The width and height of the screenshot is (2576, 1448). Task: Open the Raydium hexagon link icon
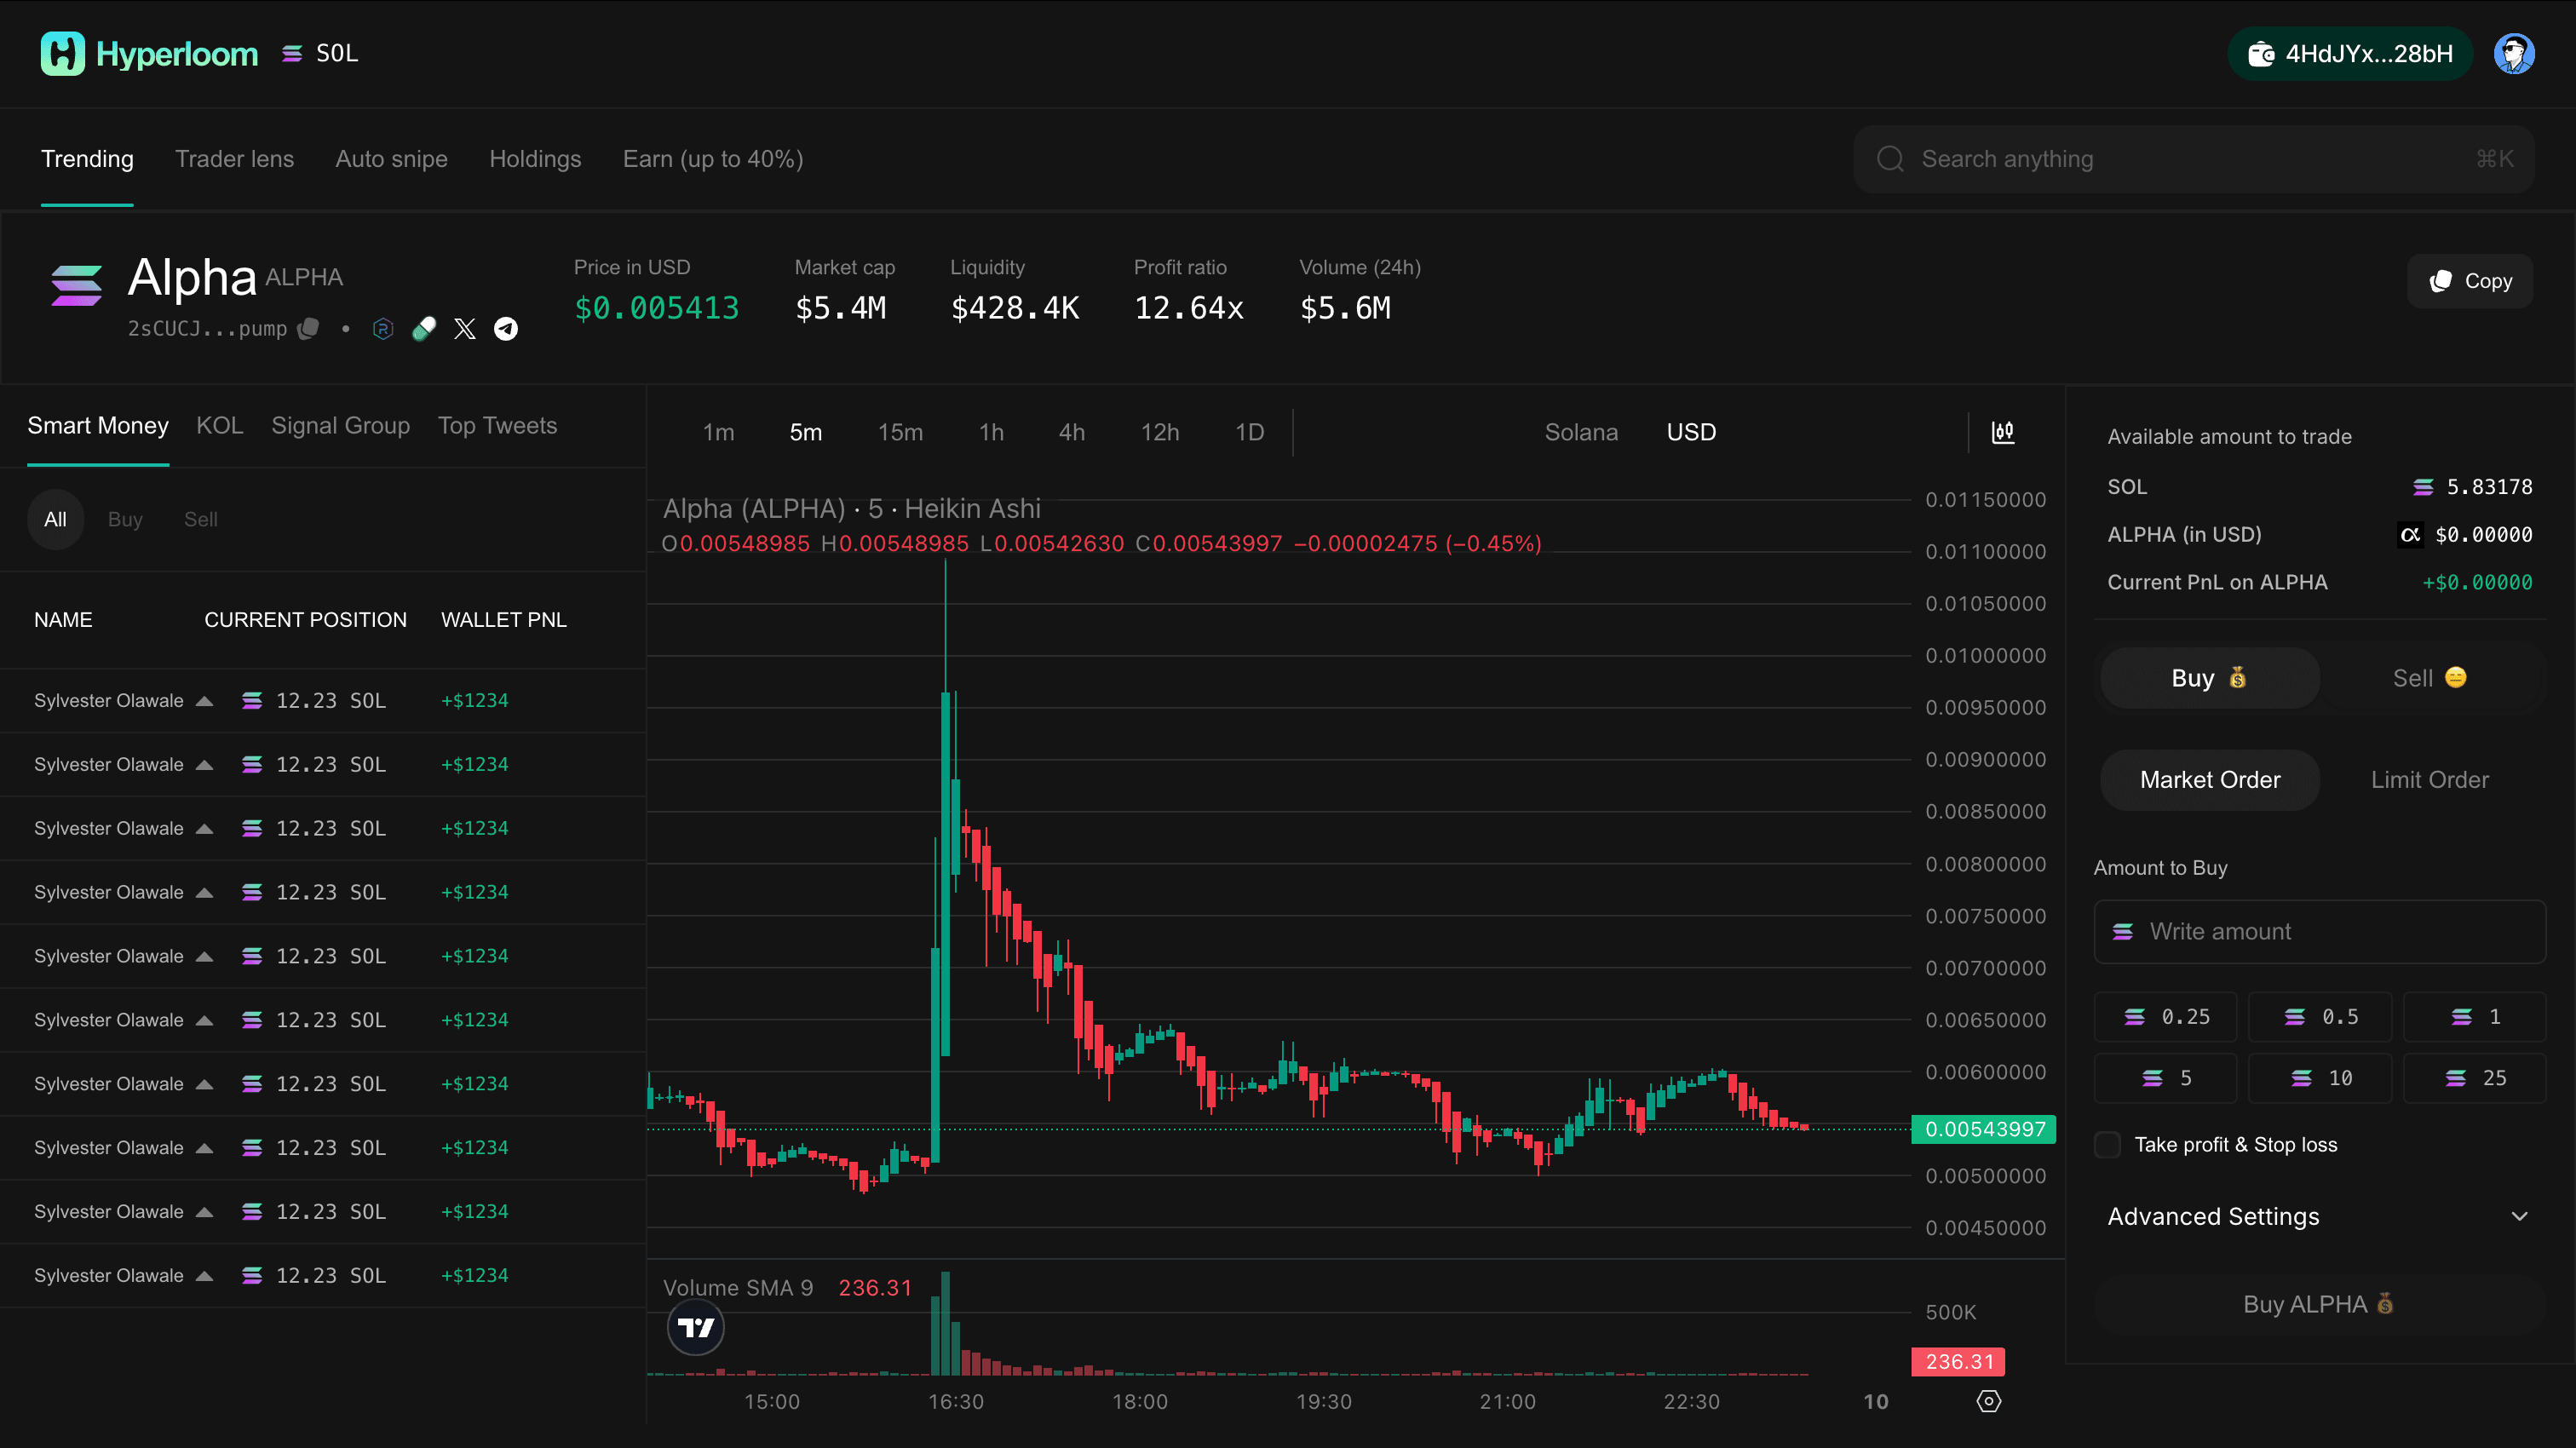coord(383,329)
